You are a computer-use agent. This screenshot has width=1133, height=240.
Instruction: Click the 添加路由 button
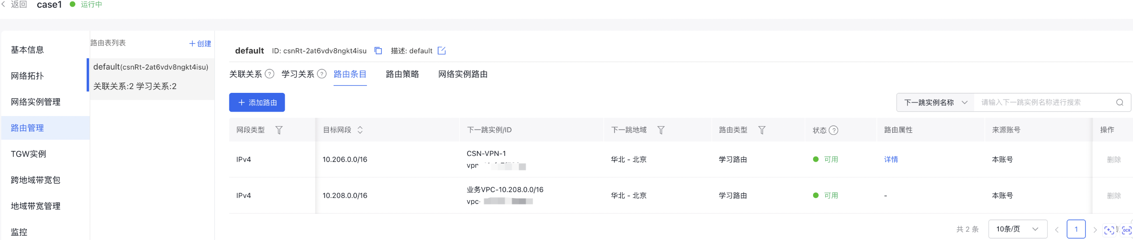click(257, 102)
